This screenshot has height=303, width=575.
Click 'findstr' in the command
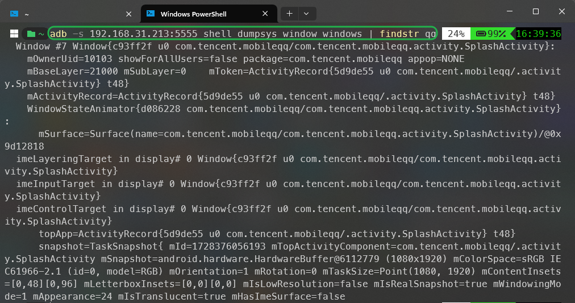tap(399, 34)
